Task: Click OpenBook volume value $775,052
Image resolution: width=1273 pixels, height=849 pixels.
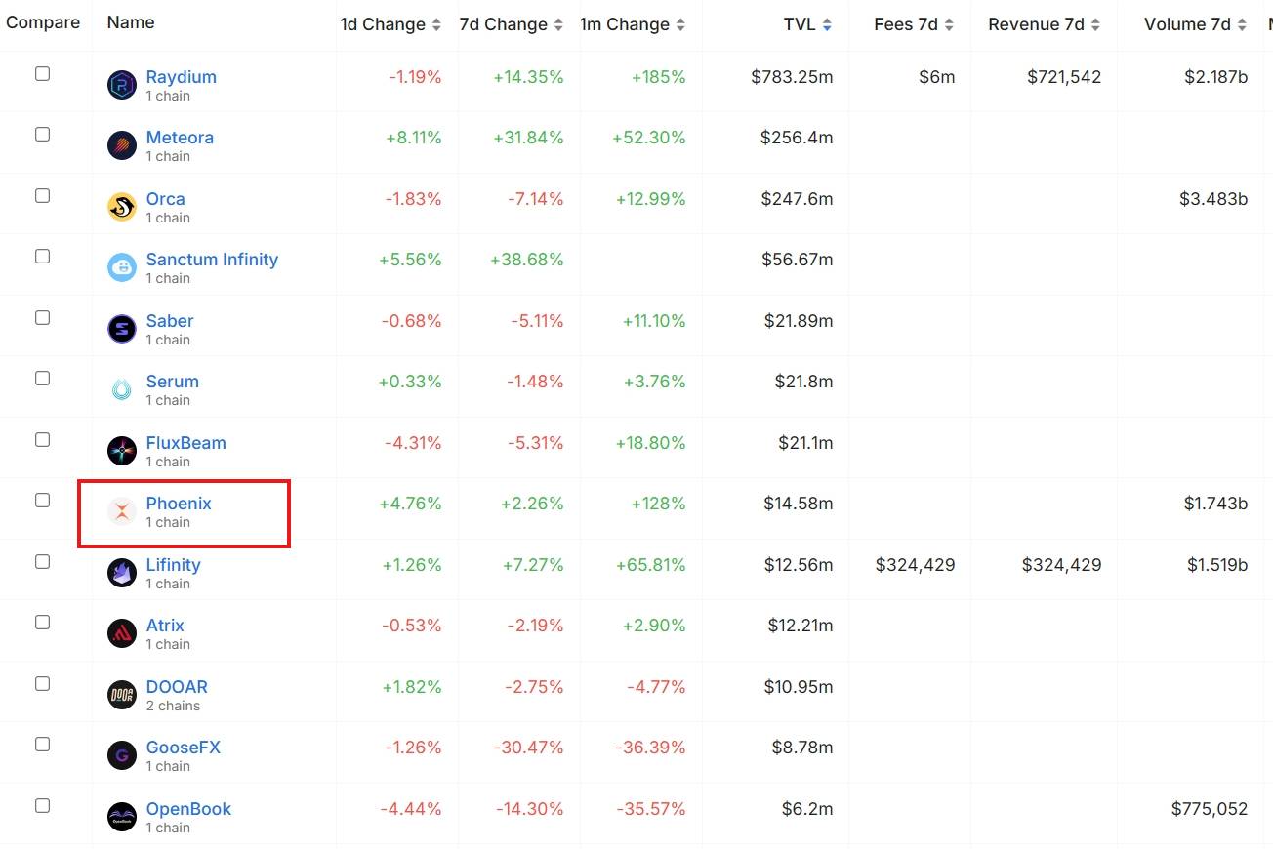Action: pos(1210,809)
